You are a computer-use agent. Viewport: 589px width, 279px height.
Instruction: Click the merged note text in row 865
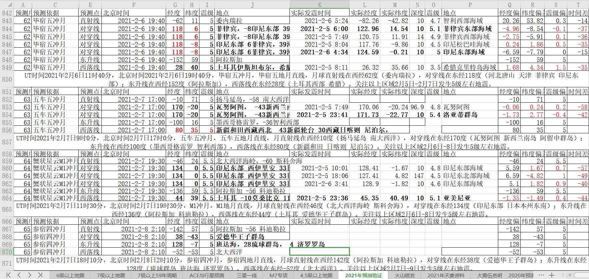(301, 209)
